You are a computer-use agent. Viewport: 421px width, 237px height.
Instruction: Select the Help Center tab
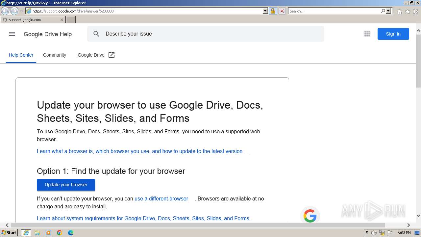(x=21, y=55)
